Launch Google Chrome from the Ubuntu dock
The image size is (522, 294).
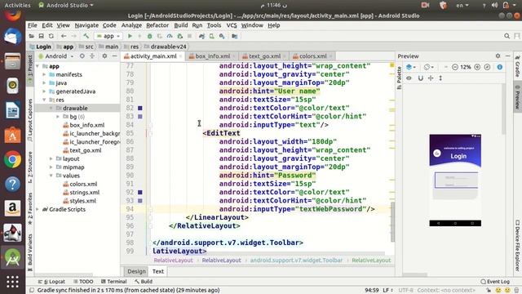(x=13, y=160)
